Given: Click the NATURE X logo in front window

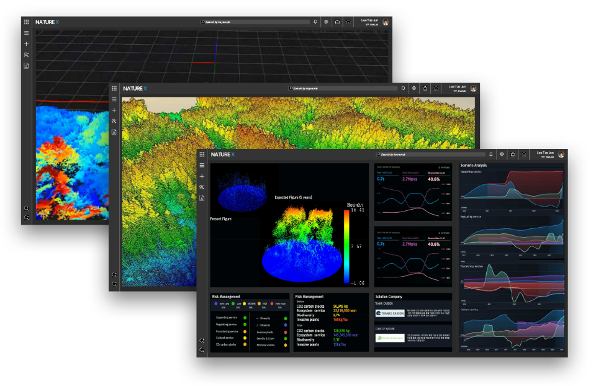Looking at the screenshot, I should tap(223, 155).
